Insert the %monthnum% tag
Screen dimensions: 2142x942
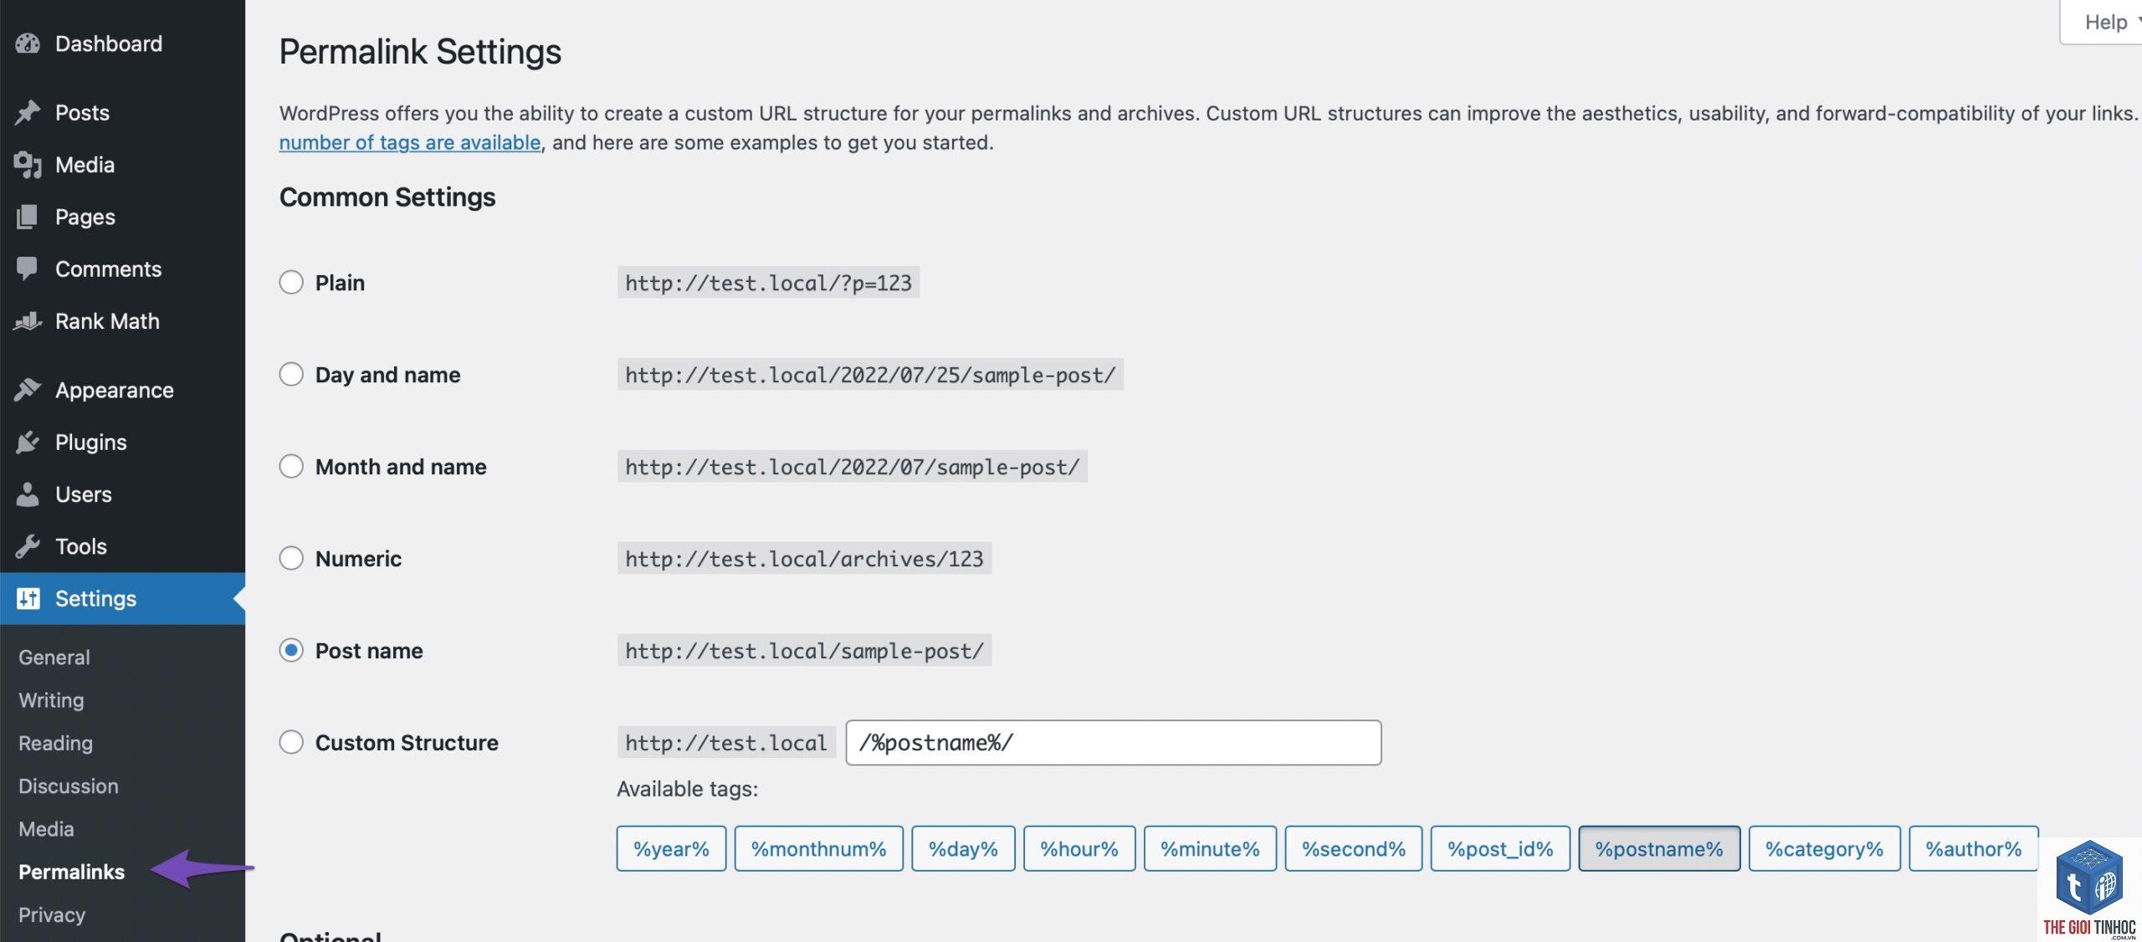(818, 848)
